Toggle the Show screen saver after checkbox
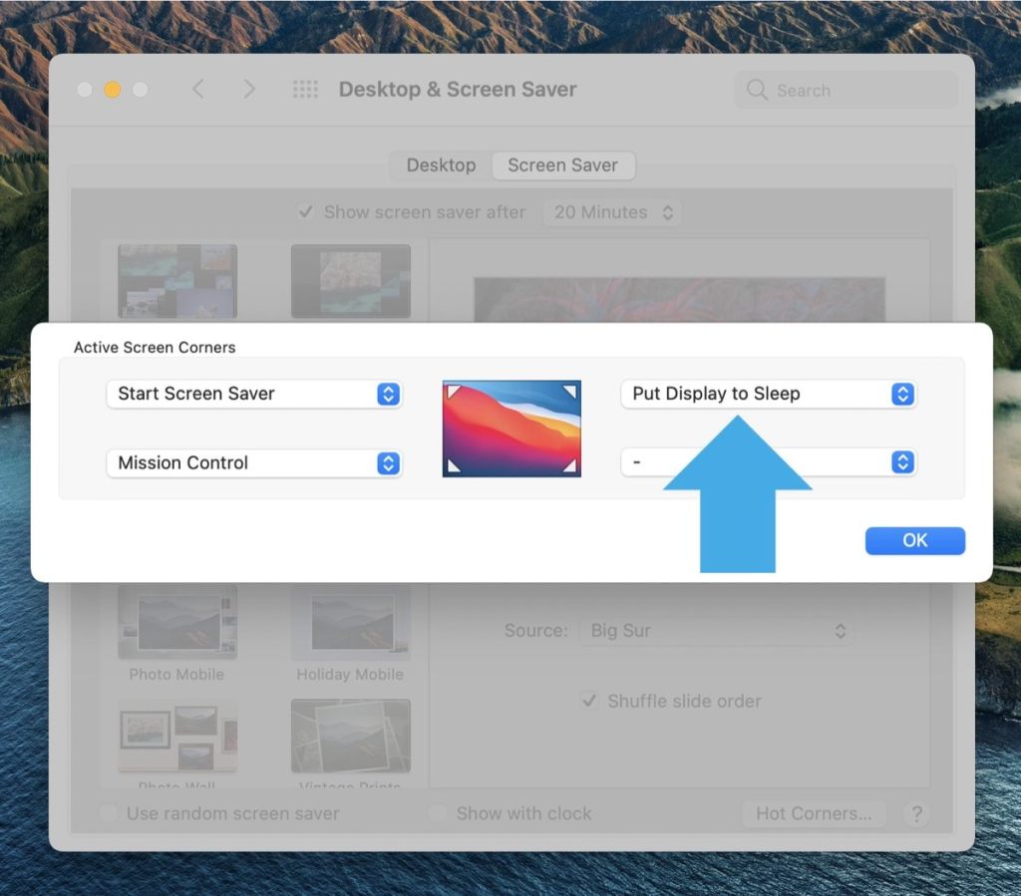Image resolution: width=1021 pixels, height=896 pixels. (306, 211)
